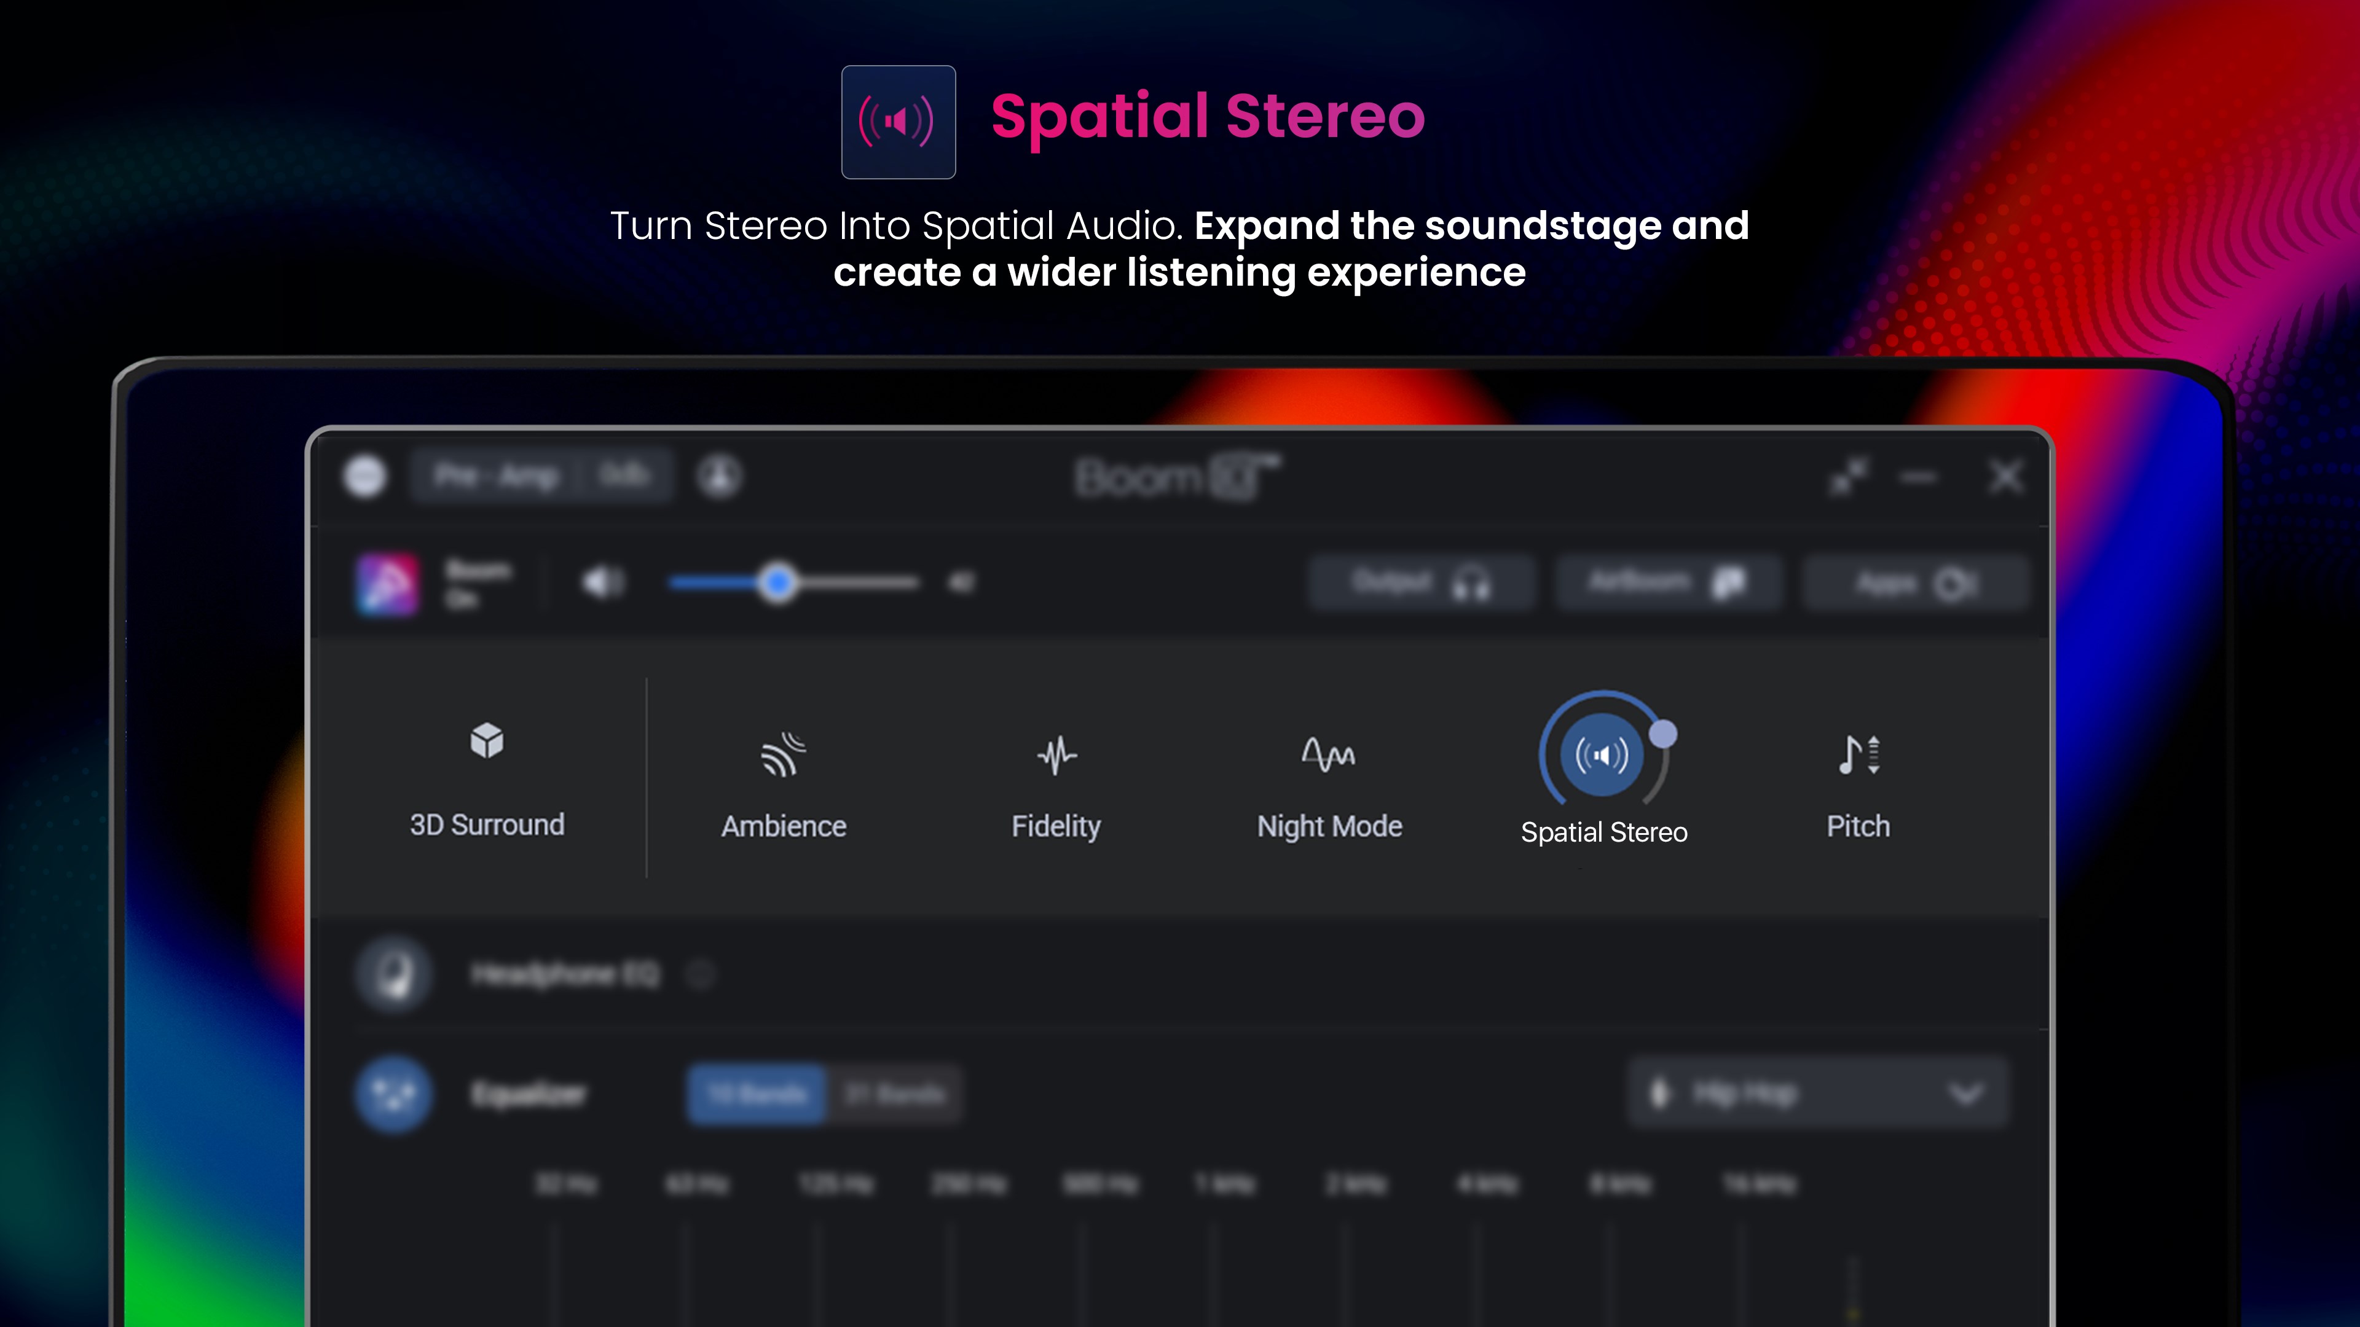Click the Spatial Stereo intensity dial knob

pos(1663,734)
